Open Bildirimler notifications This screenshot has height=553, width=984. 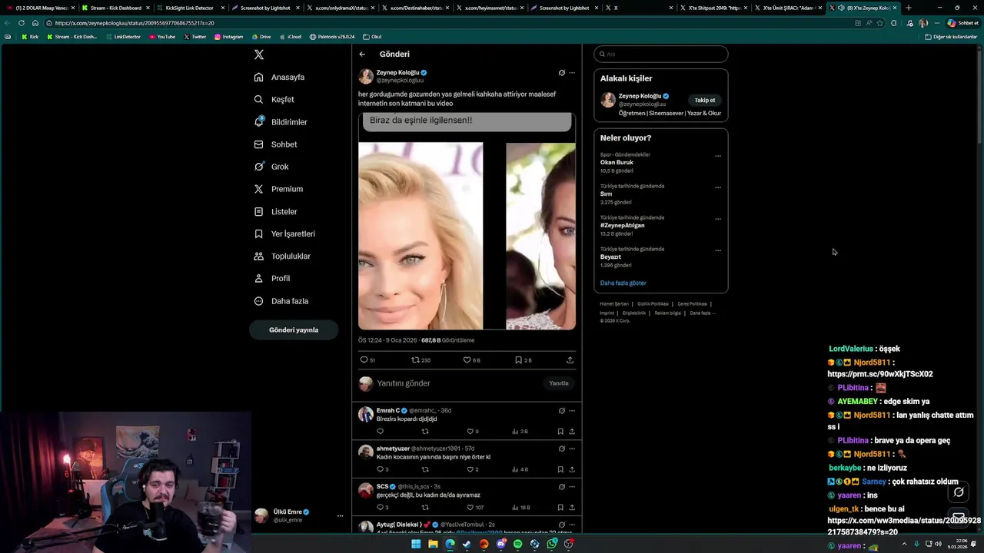pyautogui.click(x=281, y=122)
